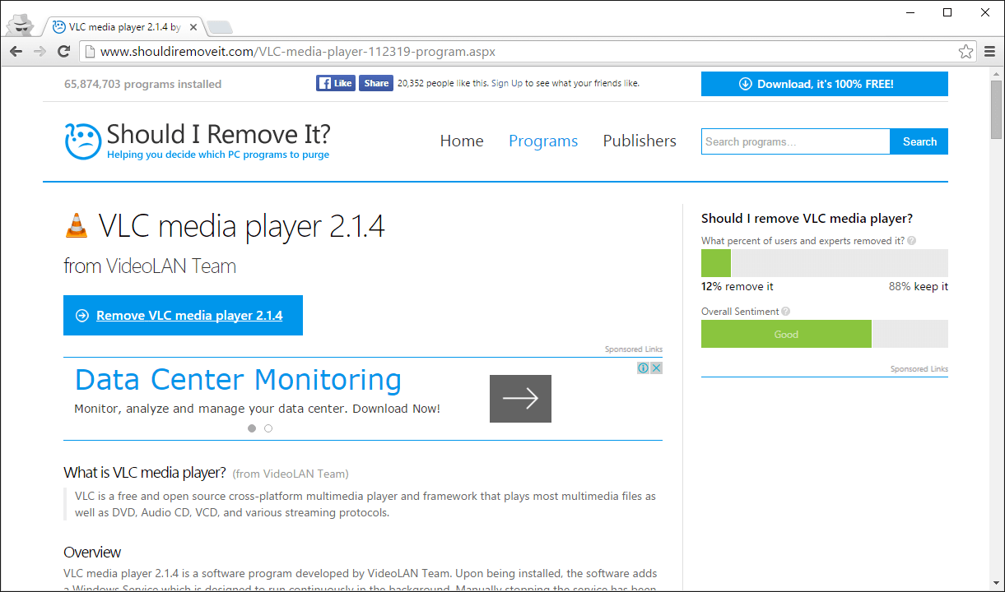Click Download, it's 100% FREE! button

coord(824,84)
